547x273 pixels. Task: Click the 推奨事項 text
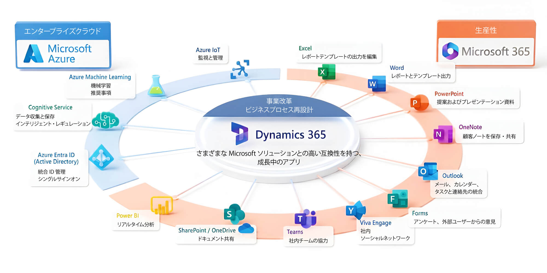[x=101, y=93]
